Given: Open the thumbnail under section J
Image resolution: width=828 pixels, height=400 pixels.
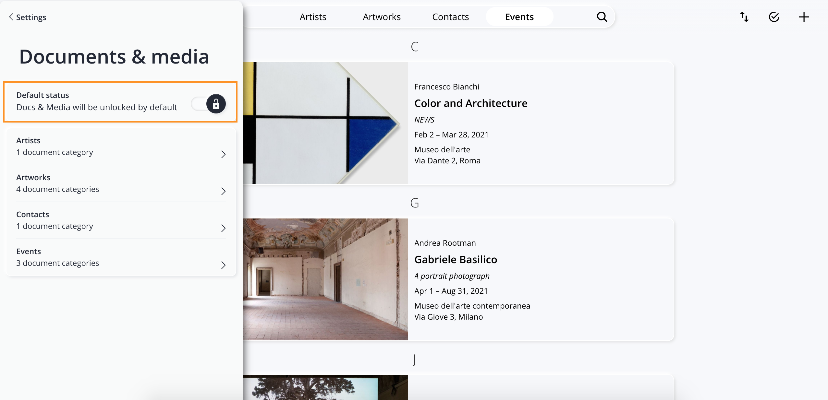Looking at the screenshot, I should tap(325, 387).
